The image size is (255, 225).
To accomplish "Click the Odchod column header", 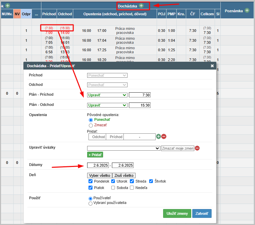I will click(x=65, y=14).
